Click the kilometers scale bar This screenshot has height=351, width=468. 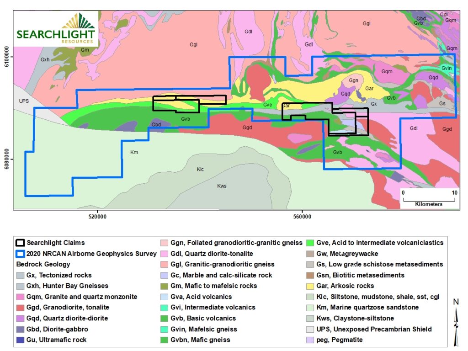pyautogui.click(x=429, y=198)
